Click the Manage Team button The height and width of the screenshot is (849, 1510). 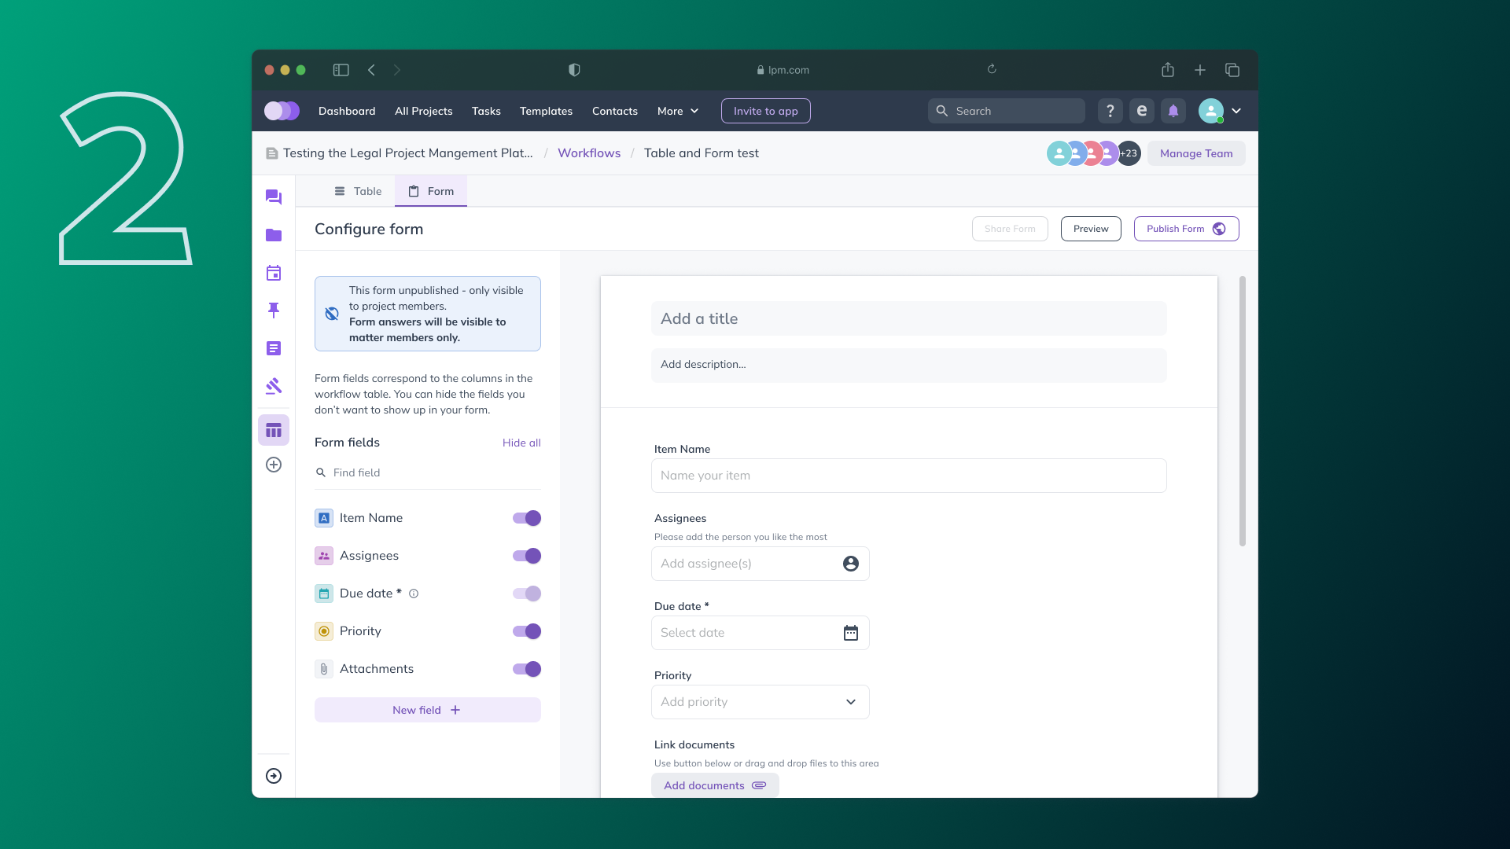(x=1196, y=153)
